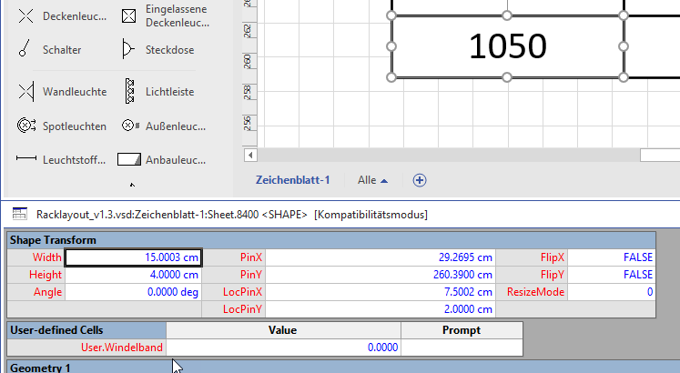This screenshot has height=373, width=680.
Task: Switch to the Zeichenblatt-1 page tab
Action: (292, 180)
